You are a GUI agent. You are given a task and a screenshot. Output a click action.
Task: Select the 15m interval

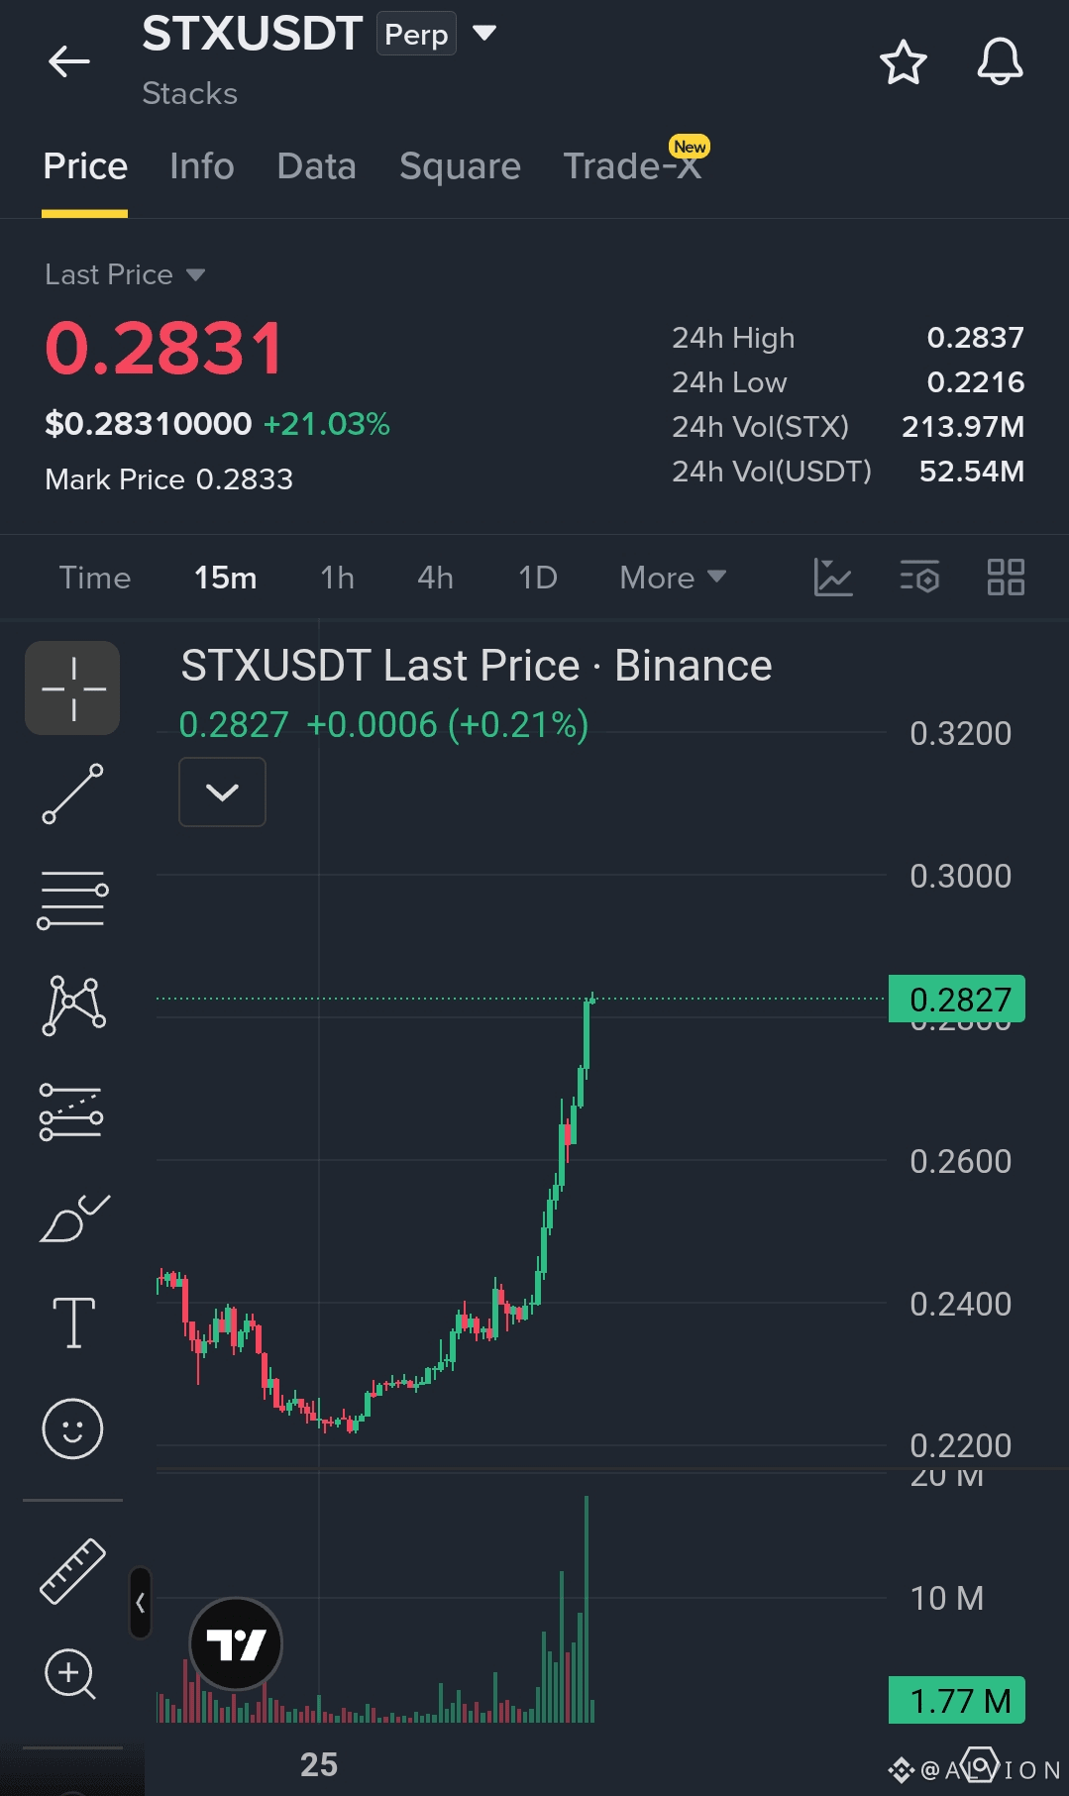pos(225,578)
